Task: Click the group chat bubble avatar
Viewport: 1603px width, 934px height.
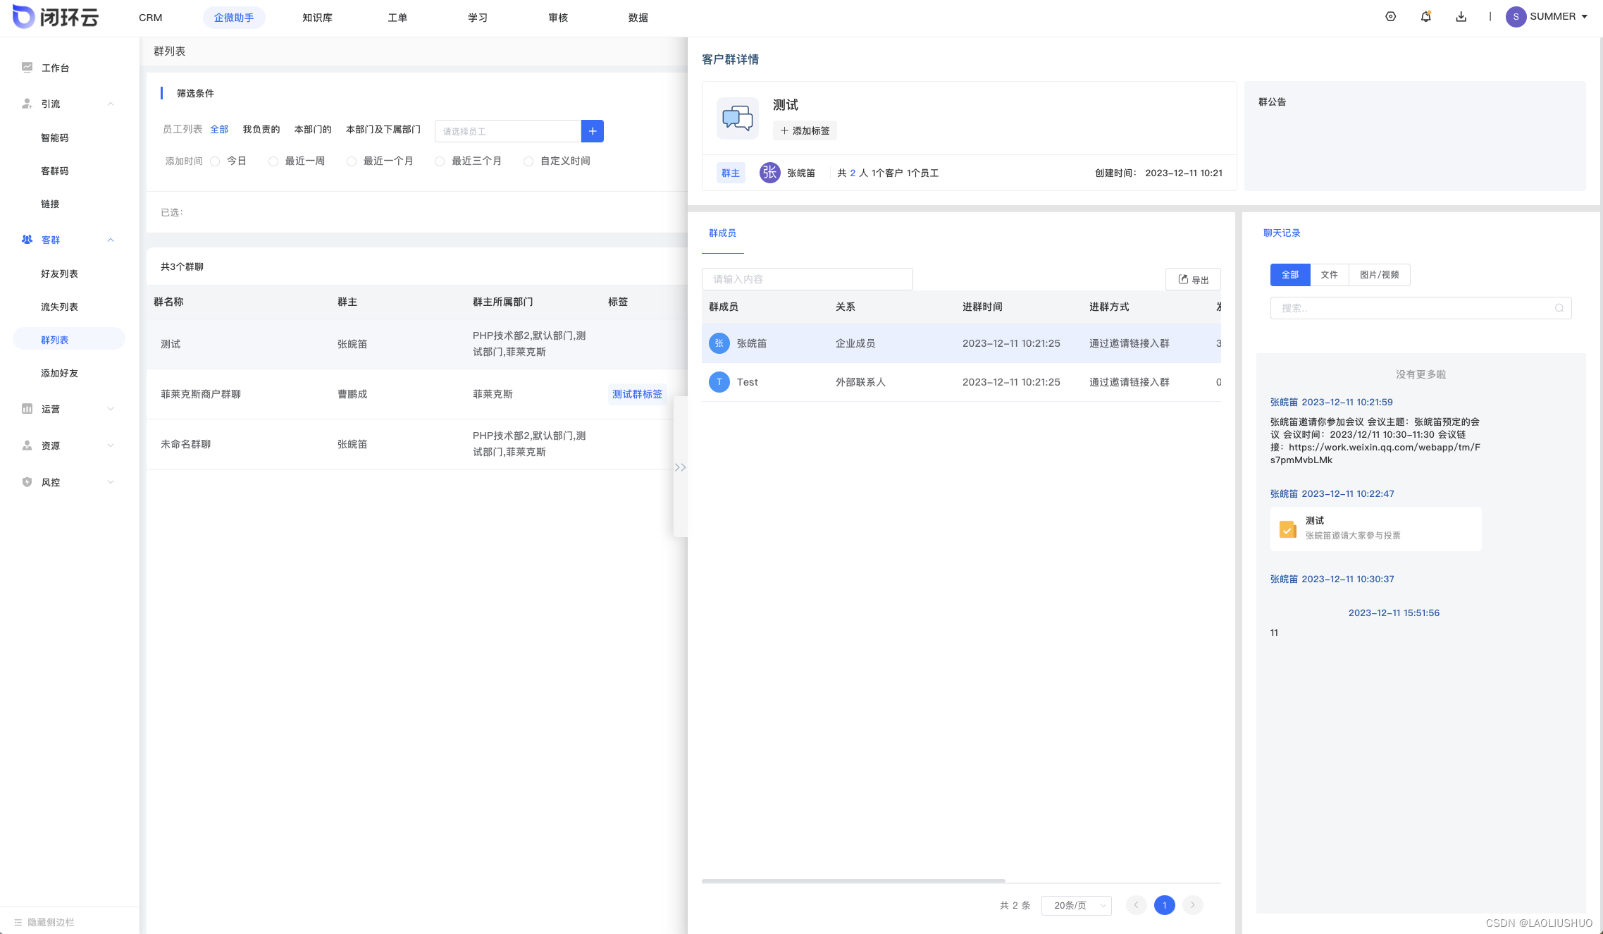Action: pos(738,118)
